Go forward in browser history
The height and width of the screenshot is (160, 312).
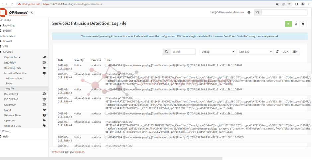click(6, 4)
